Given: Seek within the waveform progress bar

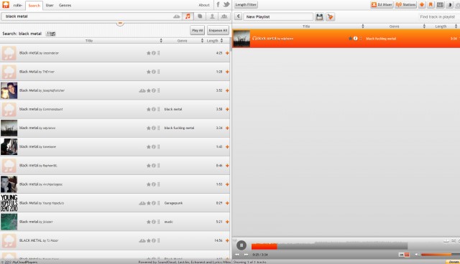Looking at the screenshot, I should [x=329, y=246].
